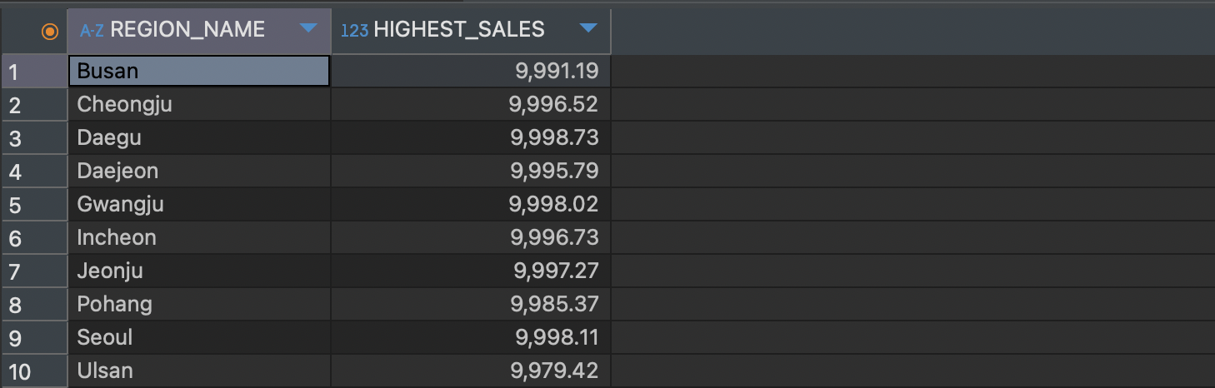The height and width of the screenshot is (388, 1215).
Task: Click the orange circle icon in grid corner
Action: [50, 31]
